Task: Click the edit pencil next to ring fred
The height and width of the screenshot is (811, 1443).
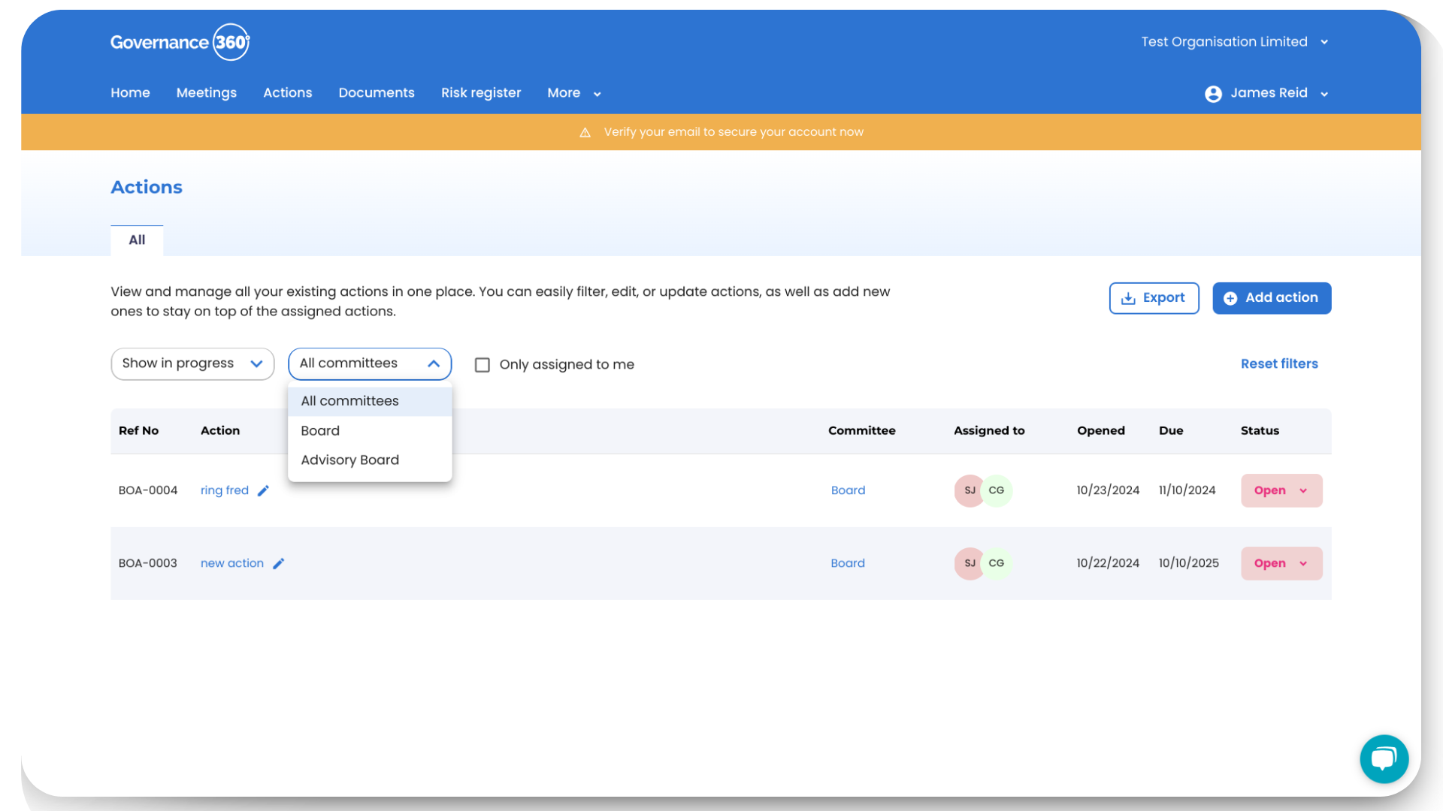Action: (x=263, y=490)
